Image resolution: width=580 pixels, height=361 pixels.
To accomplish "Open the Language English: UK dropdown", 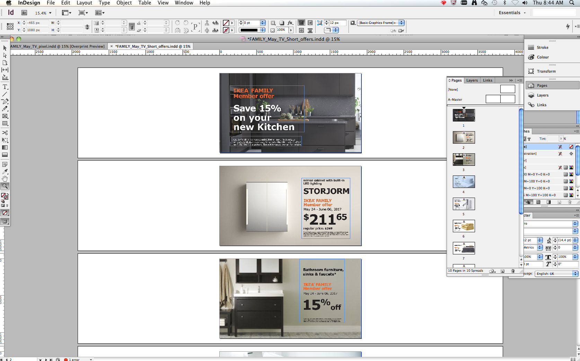I will (556, 273).
